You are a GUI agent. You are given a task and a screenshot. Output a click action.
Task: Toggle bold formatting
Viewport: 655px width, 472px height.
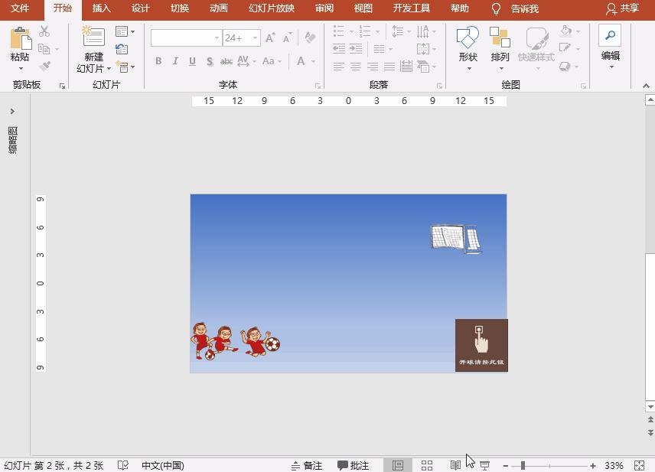click(158, 60)
